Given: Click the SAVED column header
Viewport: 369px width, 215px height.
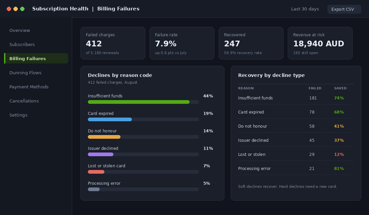Looking at the screenshot, I should (340, 88).
